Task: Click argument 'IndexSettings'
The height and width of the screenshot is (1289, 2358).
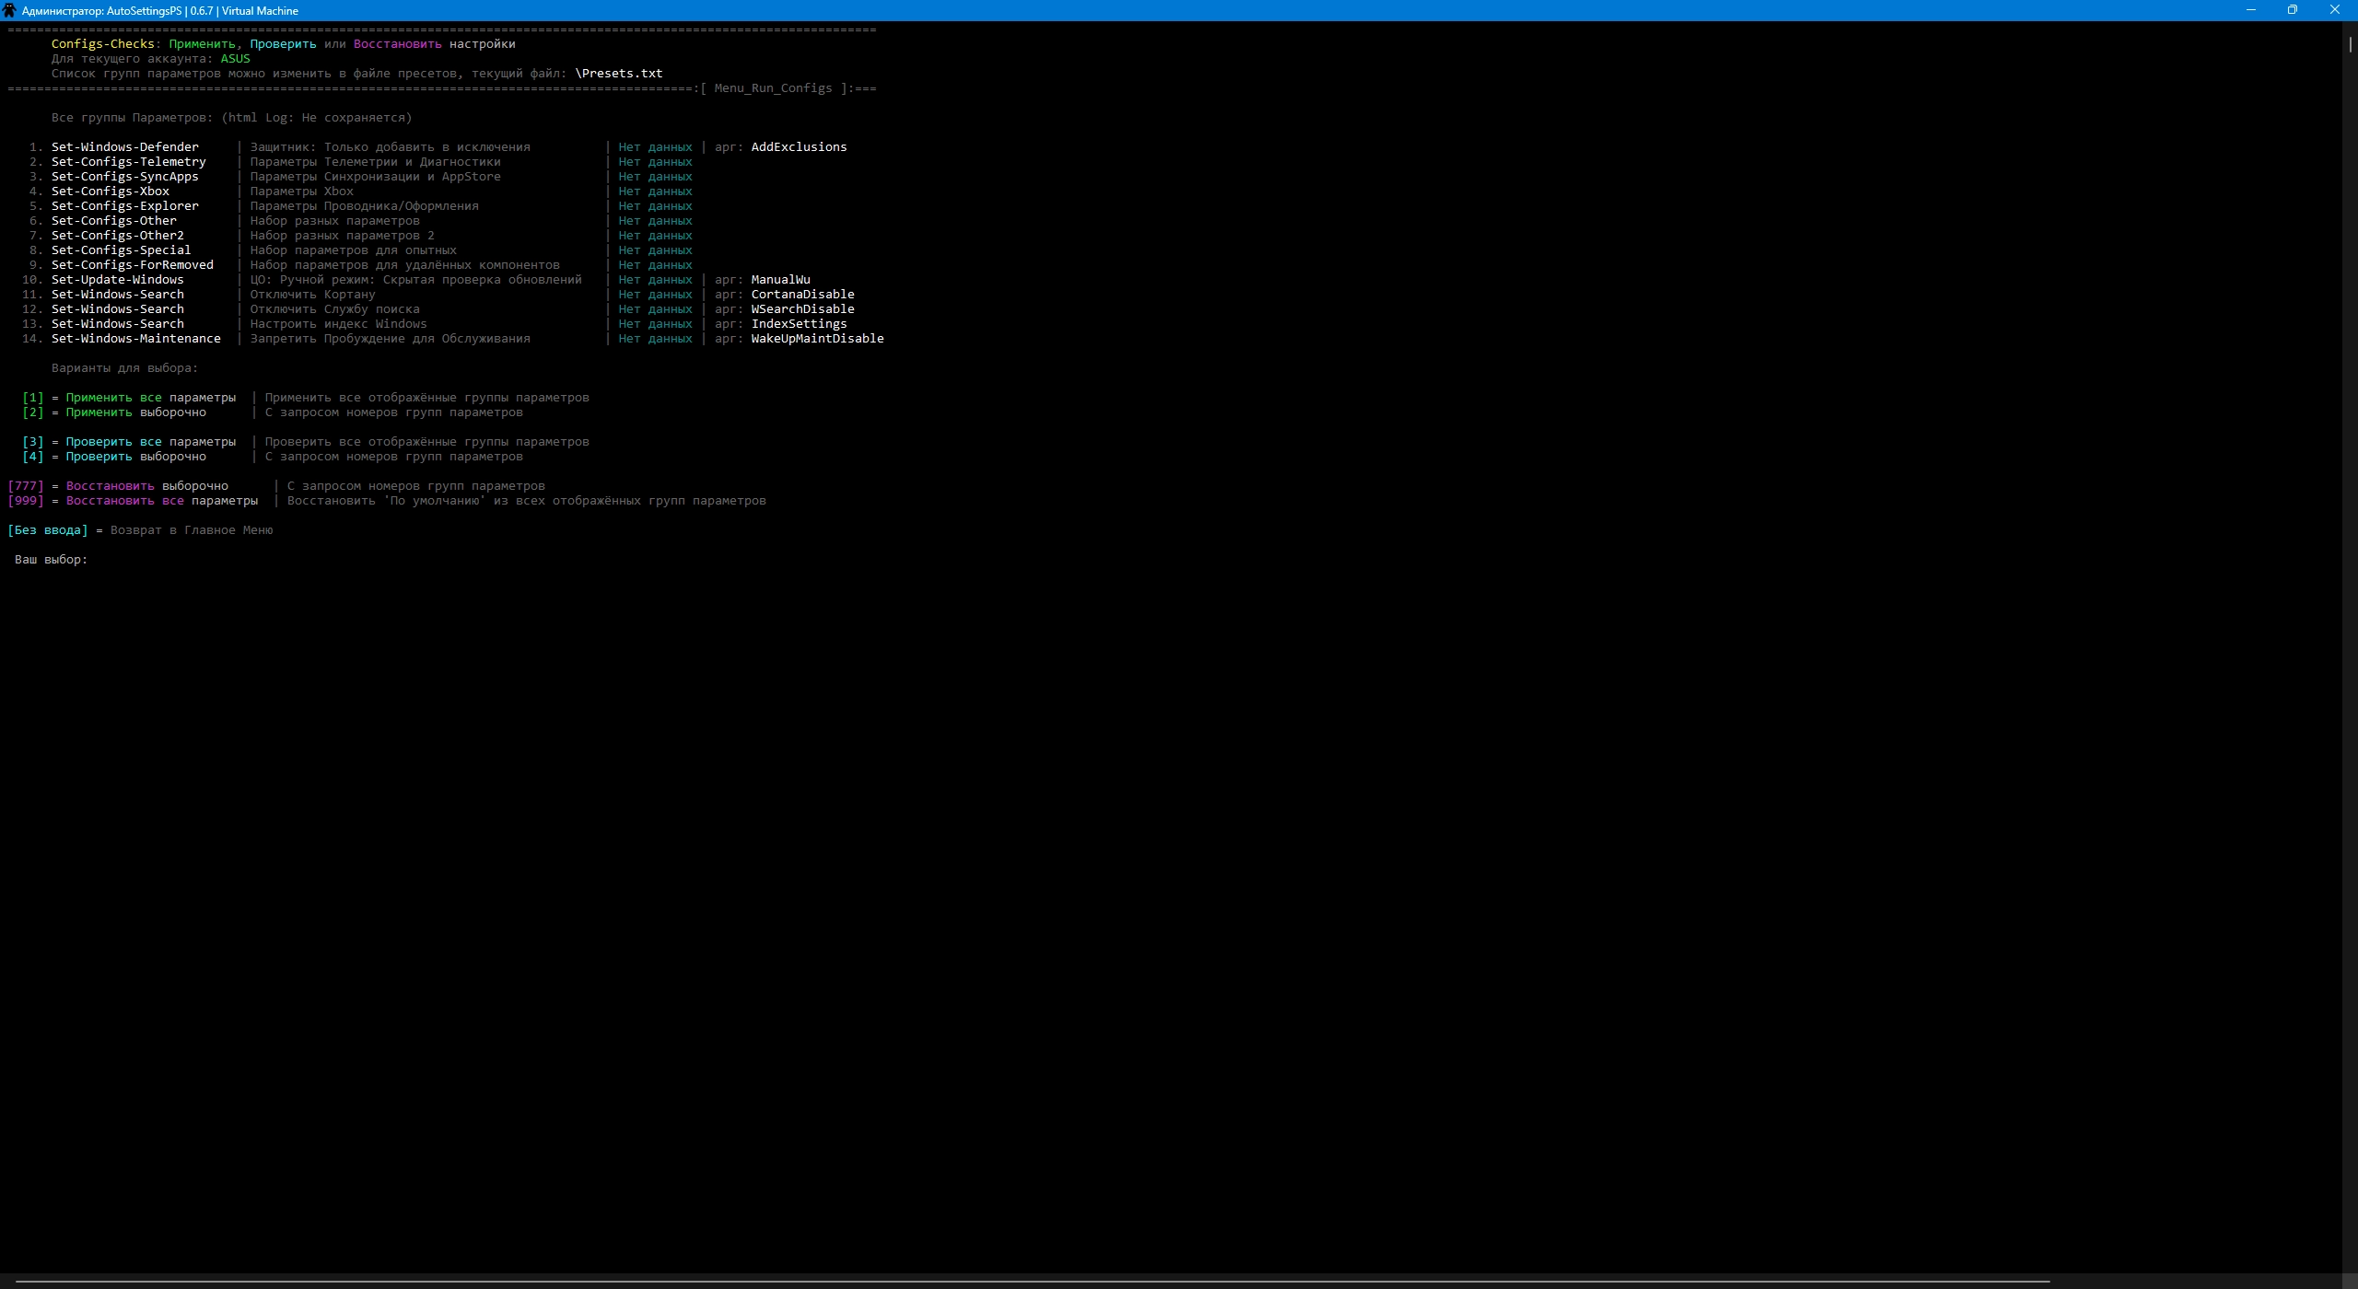Action: 800,324
